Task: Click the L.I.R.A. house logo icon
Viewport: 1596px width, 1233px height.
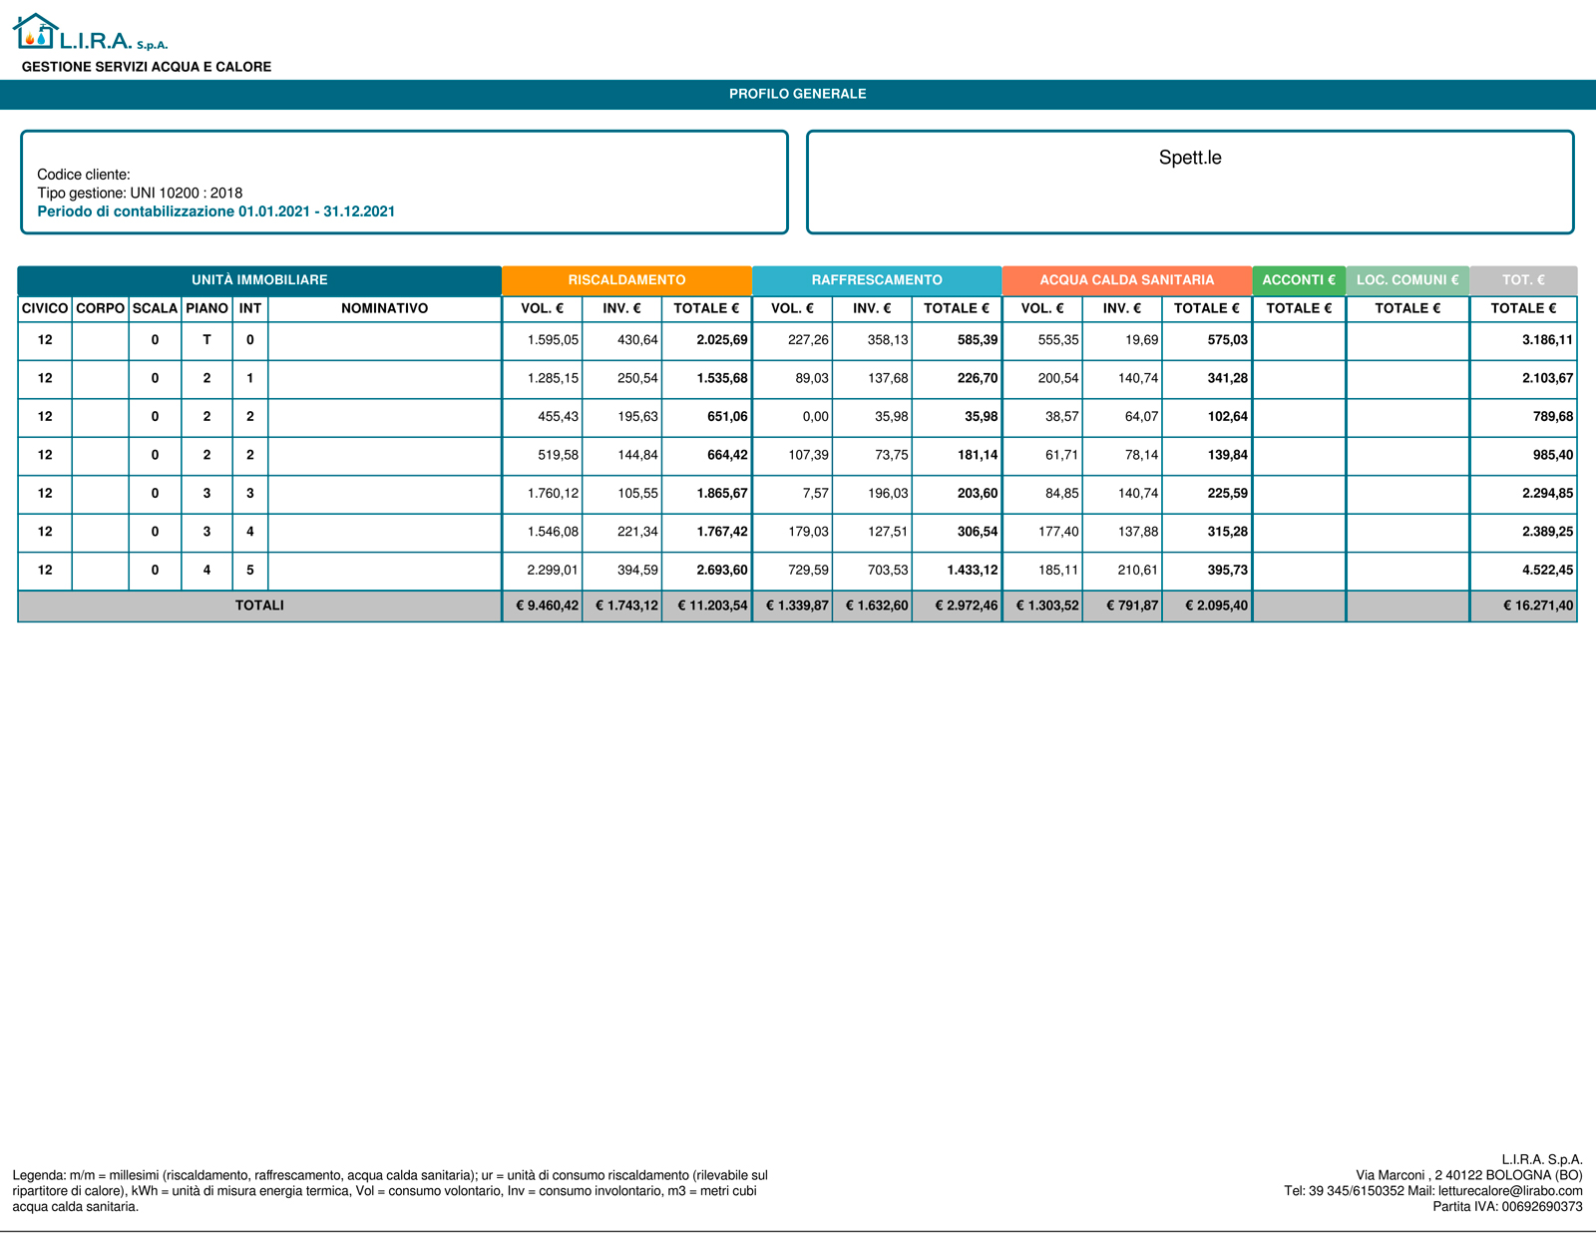Action: (x=36, y=32)
